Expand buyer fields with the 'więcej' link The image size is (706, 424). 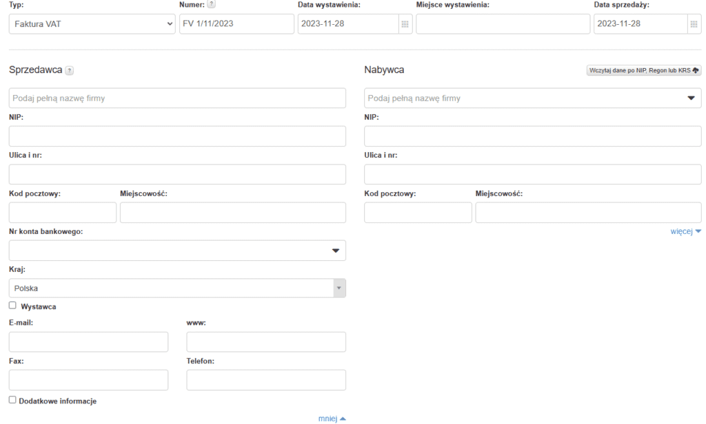click(685, 232)
